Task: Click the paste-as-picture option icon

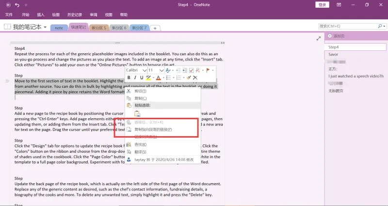Action: (137, 114)
